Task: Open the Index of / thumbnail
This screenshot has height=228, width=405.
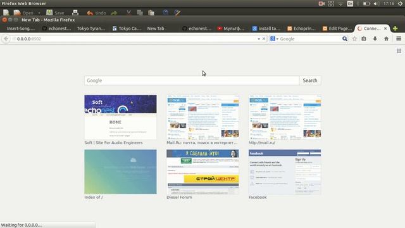Action: pyautogui.click(x=120, y=172)
